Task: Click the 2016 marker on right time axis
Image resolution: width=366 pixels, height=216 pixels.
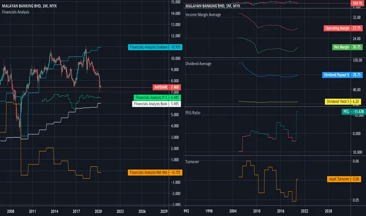Action: (280, 211)
